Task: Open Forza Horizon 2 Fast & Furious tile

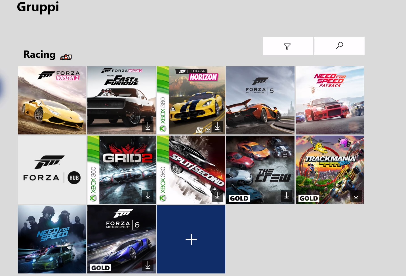Action: tap(121, 100)
